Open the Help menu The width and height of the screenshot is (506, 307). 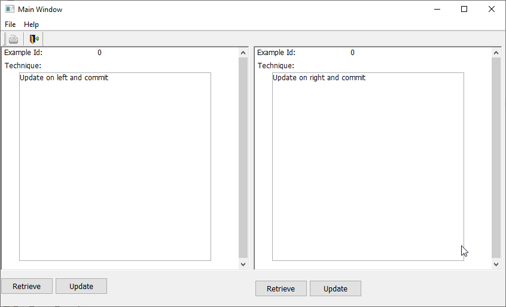31,25
